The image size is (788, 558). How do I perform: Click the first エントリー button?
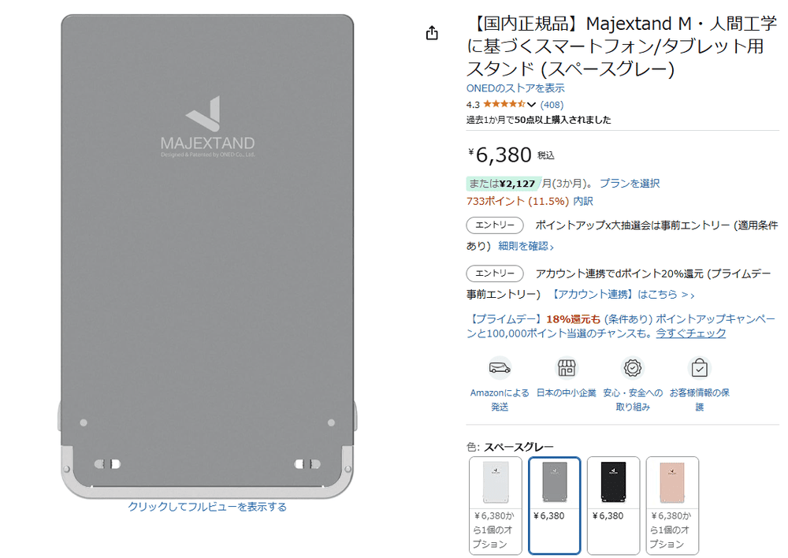(x=495, y=225)
